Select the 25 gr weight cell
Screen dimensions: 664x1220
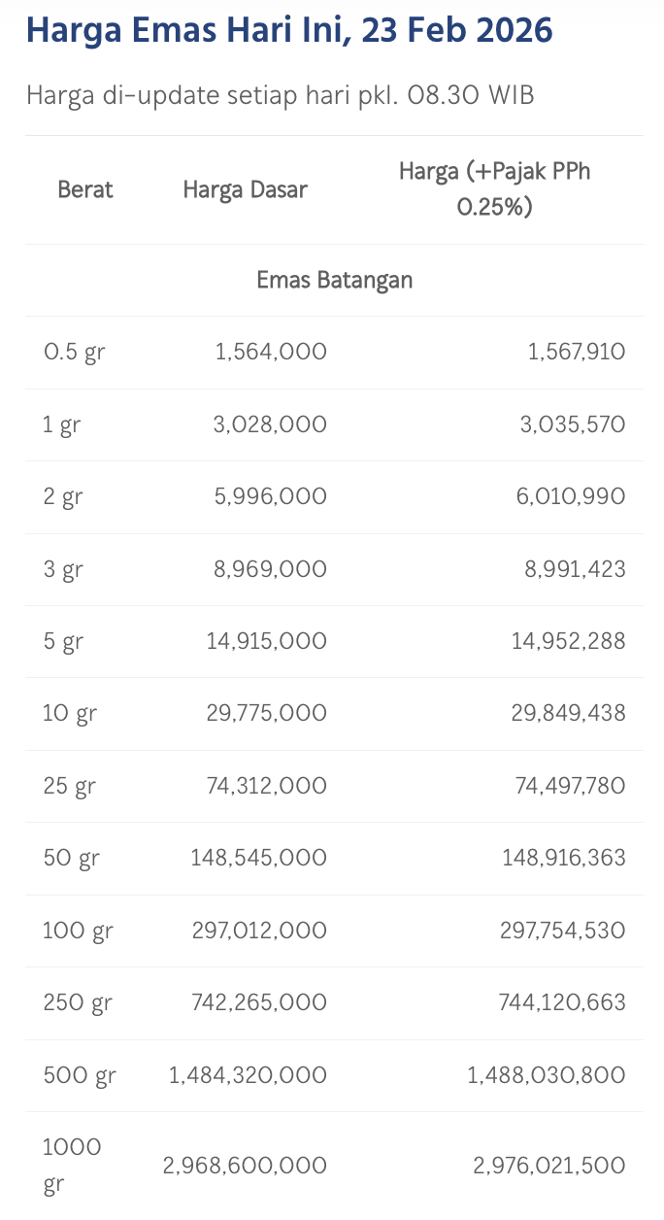[70, 786]
